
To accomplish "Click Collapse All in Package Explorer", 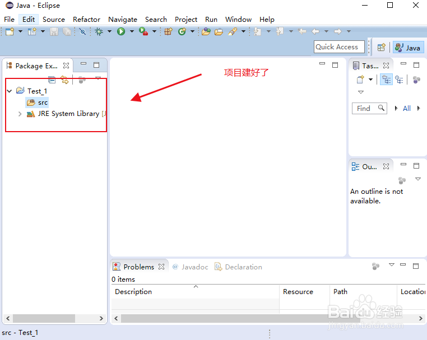I will [52, 80].
